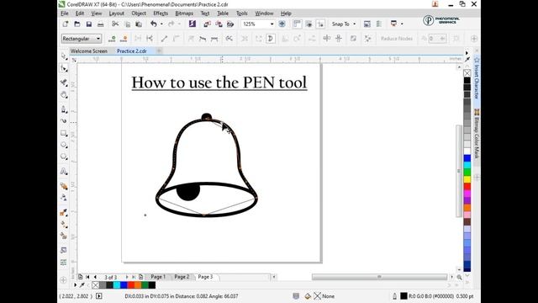
Task: Select the Artistic Media tool
Action: pyautogui.click(x=64, y=121)
